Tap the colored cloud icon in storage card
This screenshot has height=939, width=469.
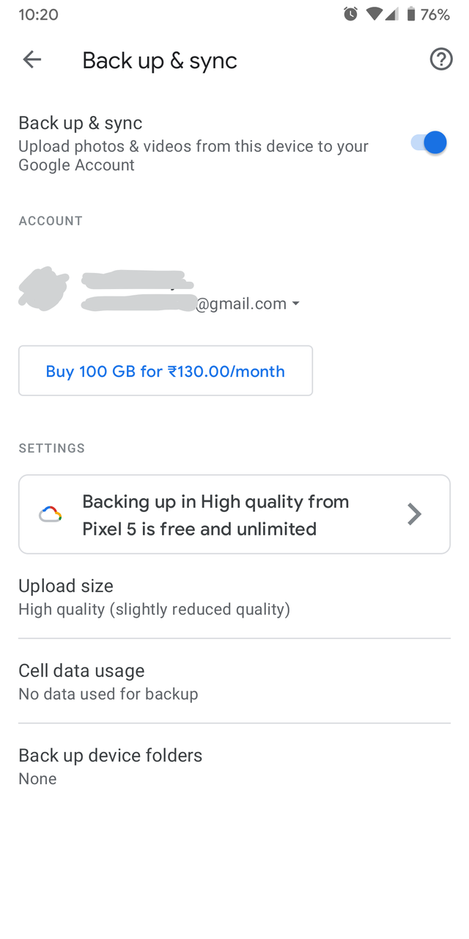(x=51, y=514)
